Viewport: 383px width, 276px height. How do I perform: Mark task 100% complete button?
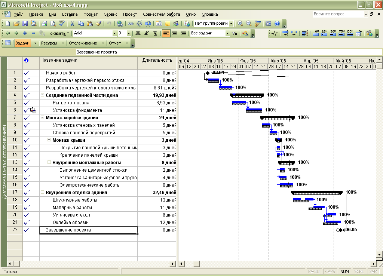pos(350,33)
